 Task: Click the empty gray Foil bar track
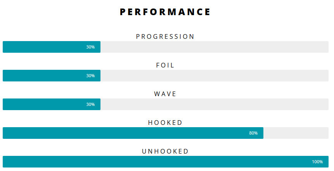click(x=214, y=76)
